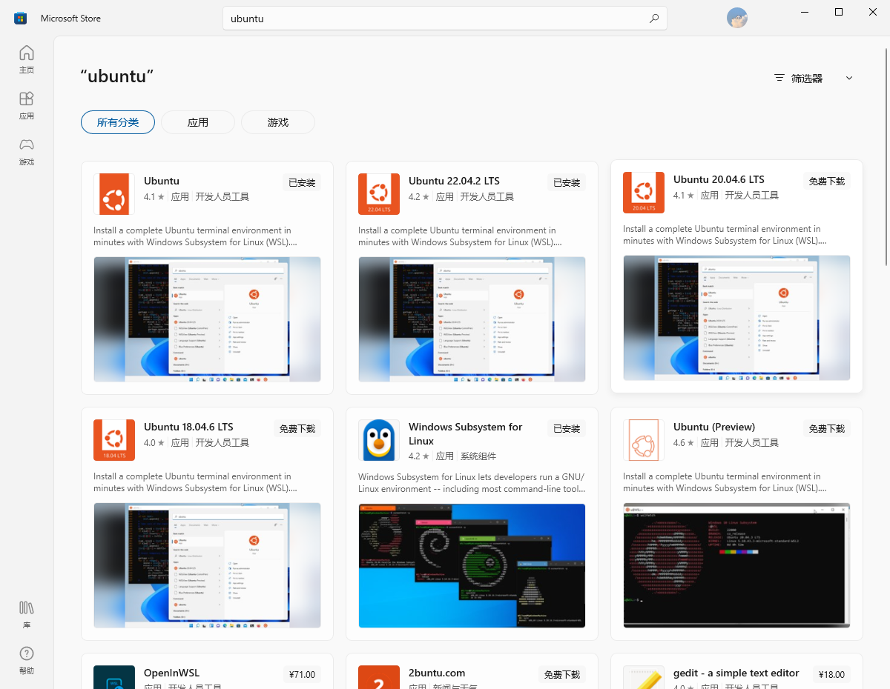Click the search magnifier in the search bar

click(652, 18)
